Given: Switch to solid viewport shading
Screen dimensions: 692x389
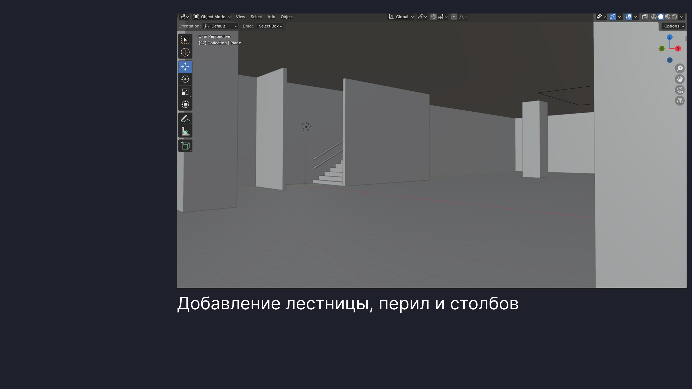Looking at the screenshot, I should [661, 17].
